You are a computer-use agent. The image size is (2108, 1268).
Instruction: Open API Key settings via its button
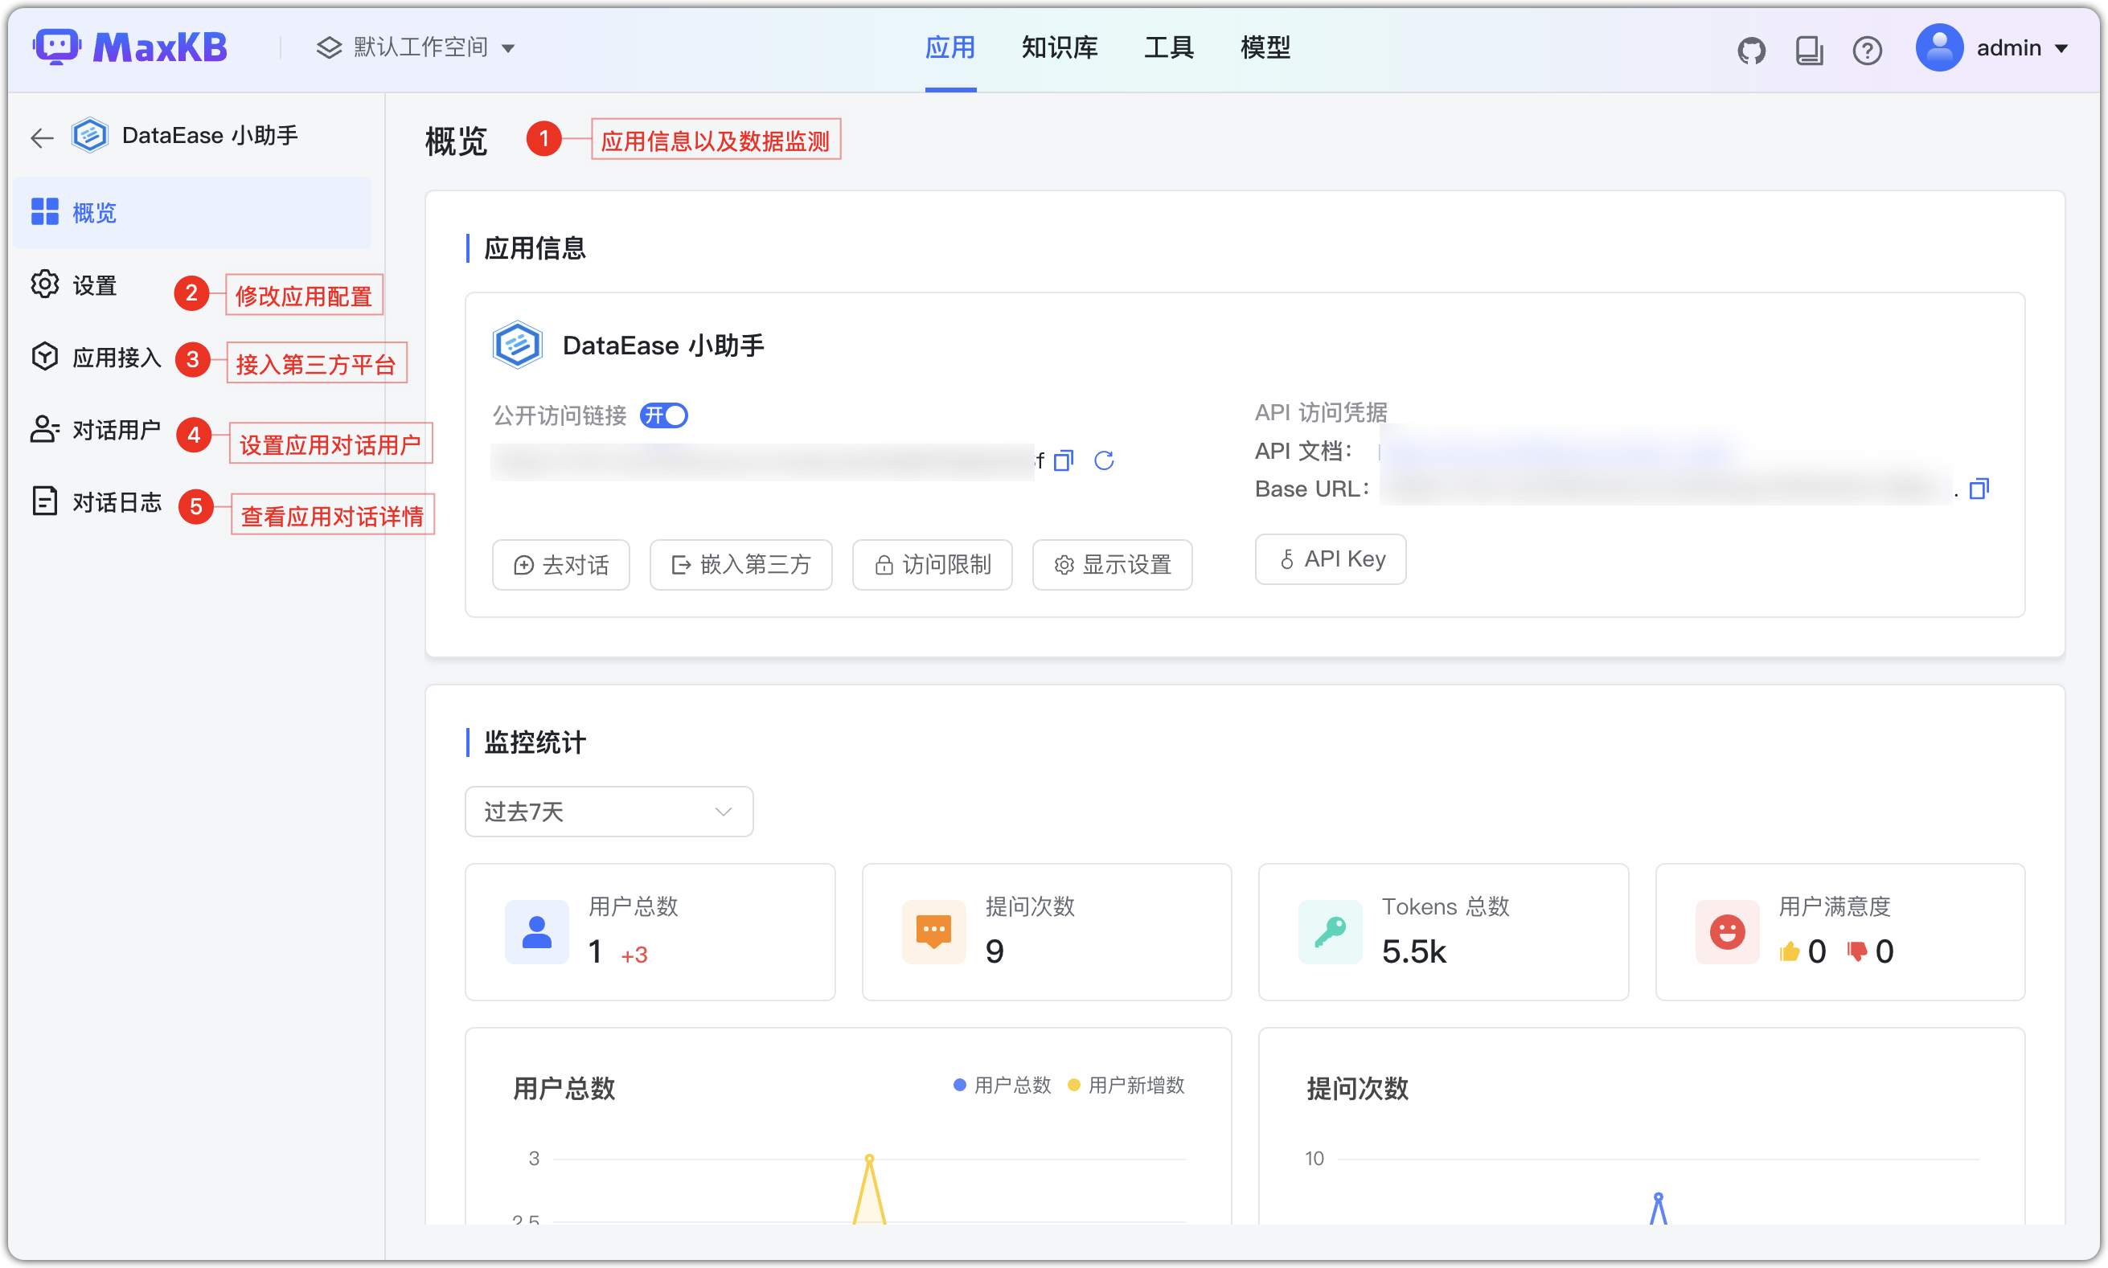point(1329,558)
